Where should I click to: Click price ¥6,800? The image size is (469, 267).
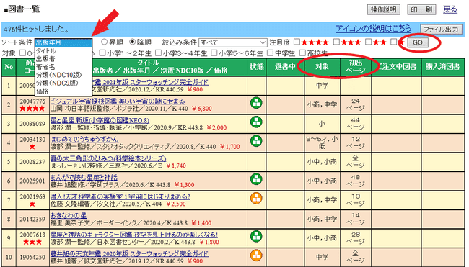pyautogui.click(x=201, y=109)
